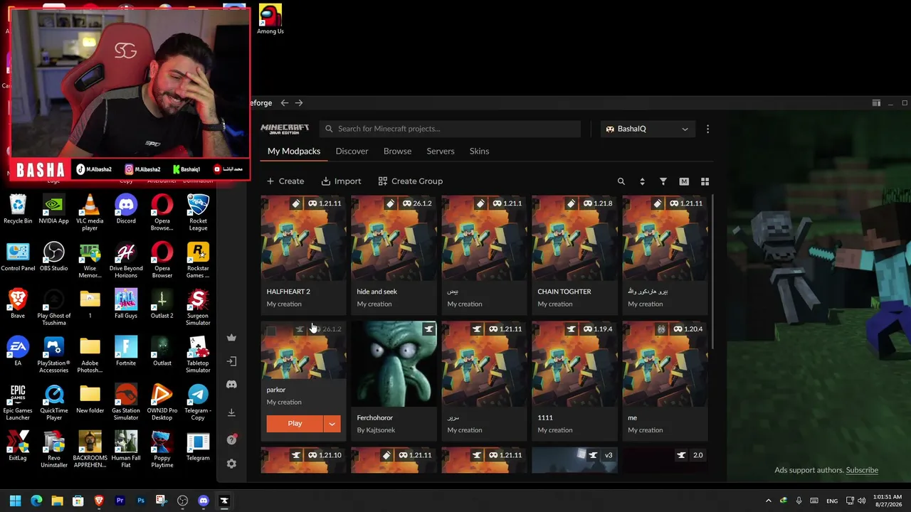Open the Servers tab

click(x=441, y=151)
